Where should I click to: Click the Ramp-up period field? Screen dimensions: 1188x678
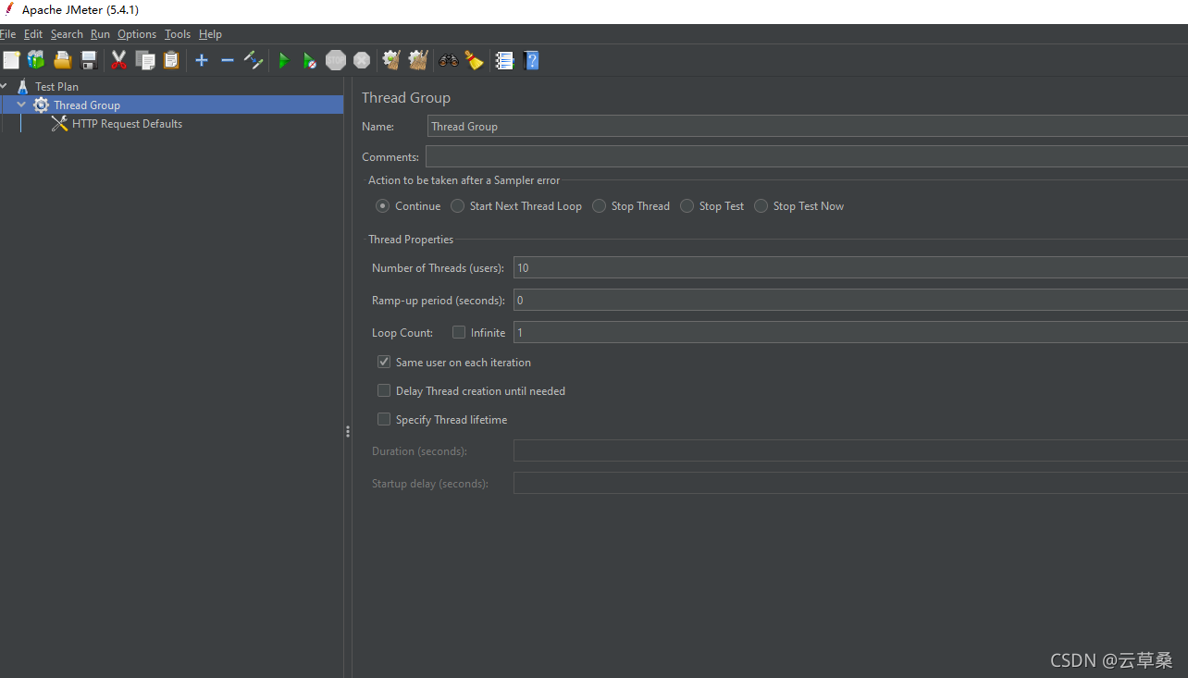click(850, 300)
